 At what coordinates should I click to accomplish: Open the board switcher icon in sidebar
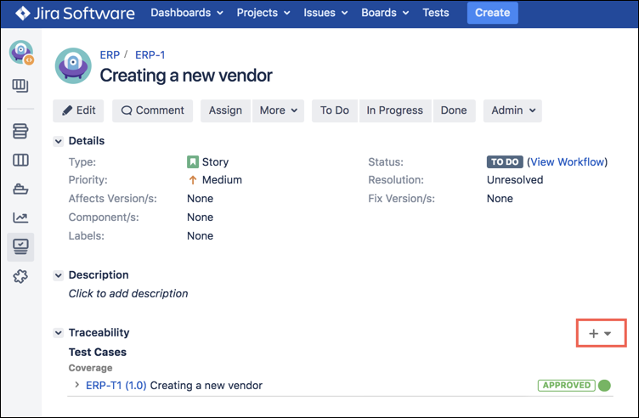click(x=20, y=86)
